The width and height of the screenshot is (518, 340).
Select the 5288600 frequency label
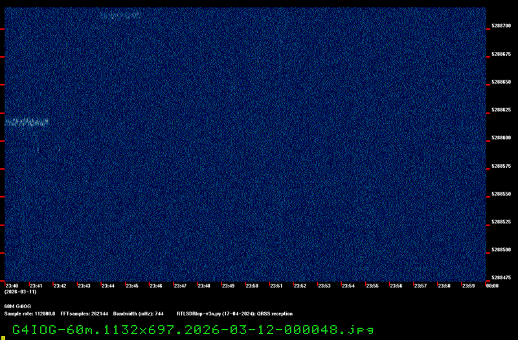coord(501,138)
